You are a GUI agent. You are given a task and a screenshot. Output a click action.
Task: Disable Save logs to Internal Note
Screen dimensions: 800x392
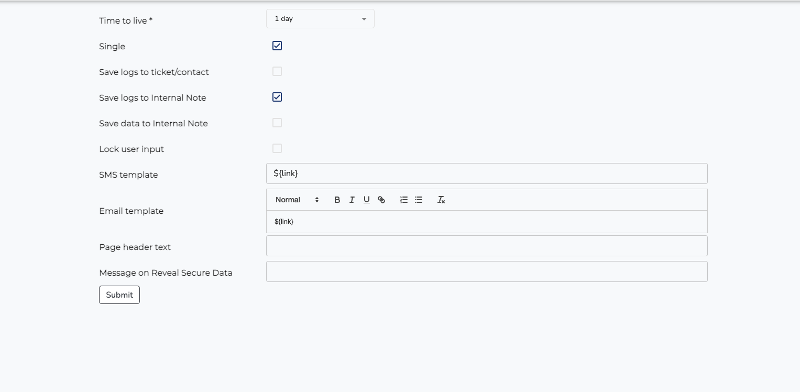pyautogui.click(x=277, y=97)
